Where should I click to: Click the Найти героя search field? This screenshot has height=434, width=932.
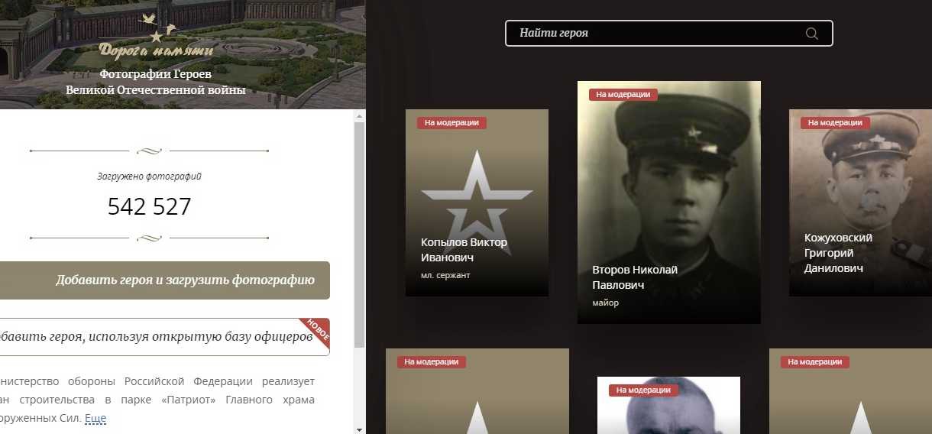(x=668, y=34)
